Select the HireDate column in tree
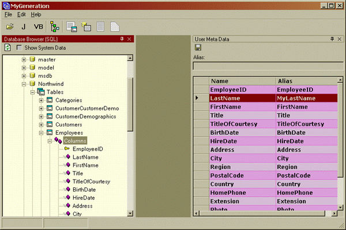 [x=84, y=198]
